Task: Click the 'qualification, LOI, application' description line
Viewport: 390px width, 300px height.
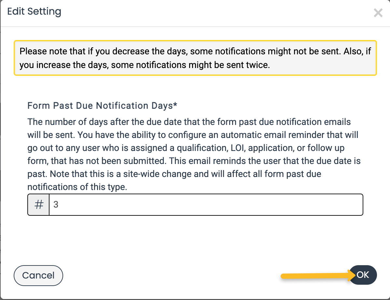Action: 186,148
